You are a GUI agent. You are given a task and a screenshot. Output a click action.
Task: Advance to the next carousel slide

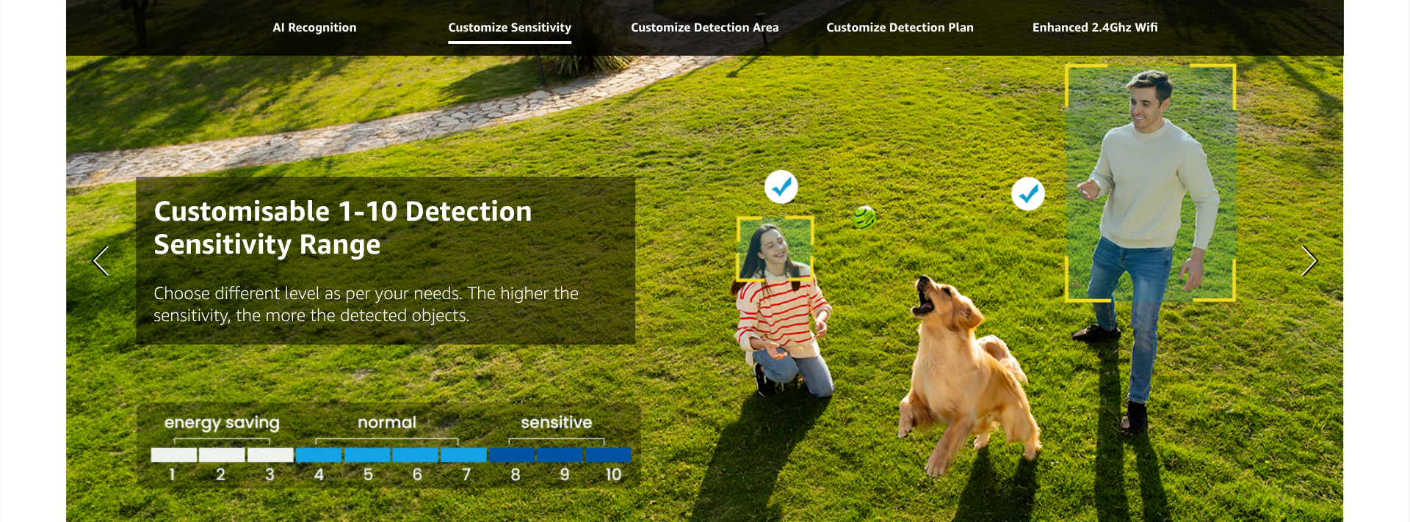(x=1309, y=261)
